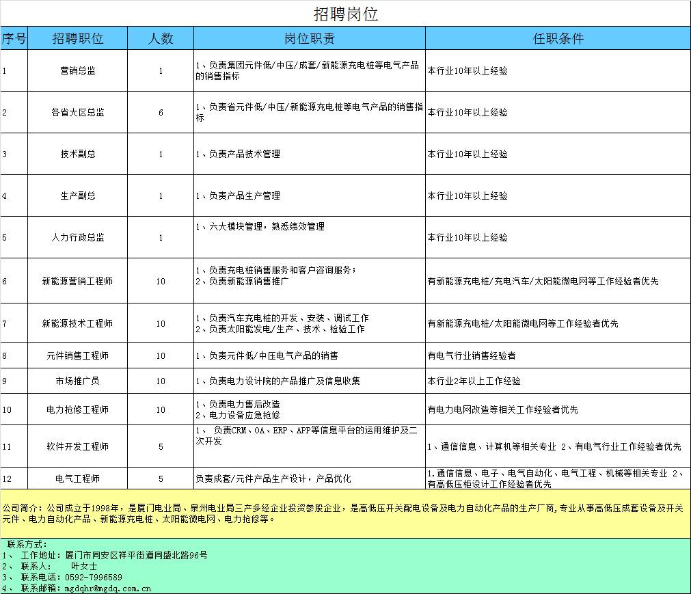Select the 人力行政总监 position cell
This screenshot has width=691, height=594.
(x=77, y=238)
